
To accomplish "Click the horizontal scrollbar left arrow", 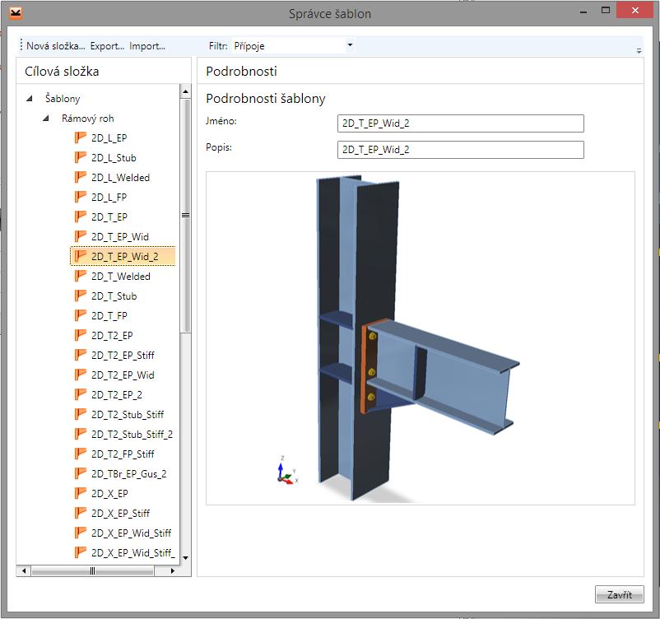I will 24,571.
